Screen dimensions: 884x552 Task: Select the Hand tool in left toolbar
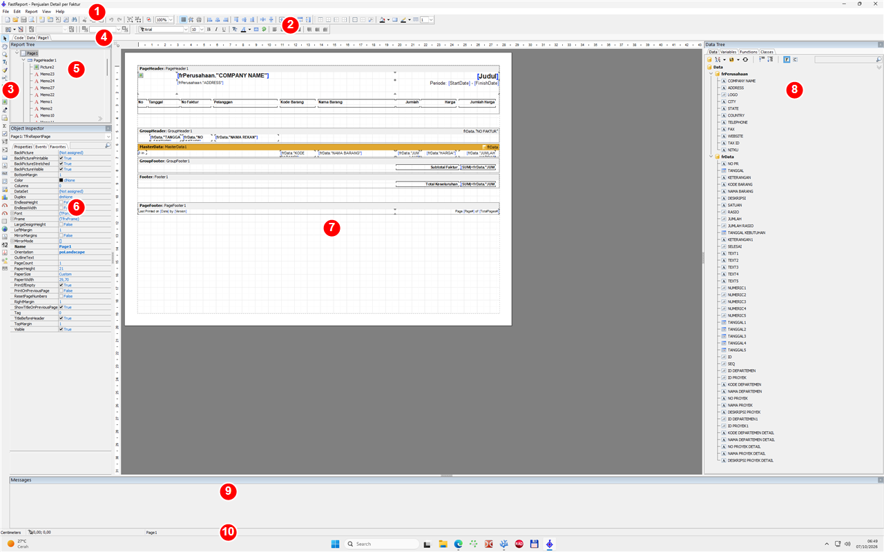pyautogui.click(x=5, y=46)
